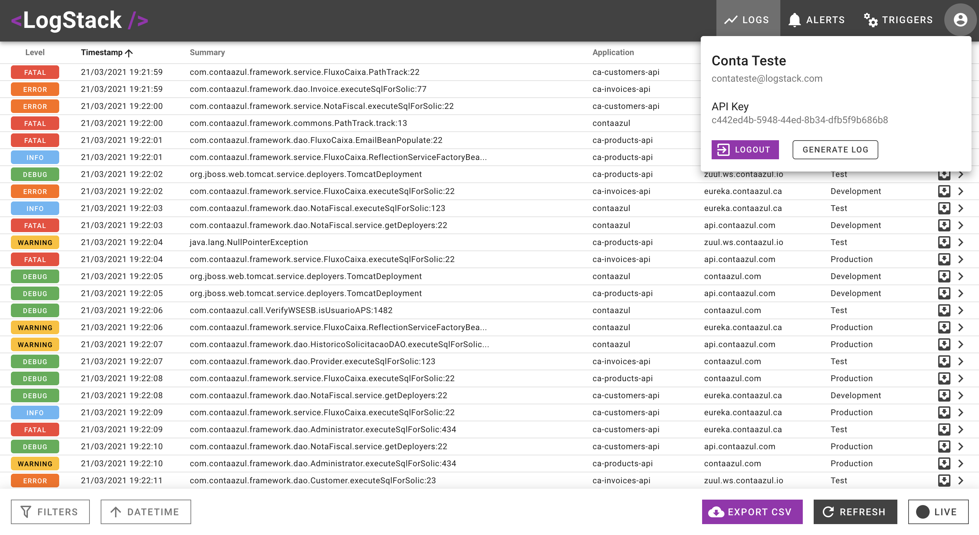Toggle the Timestamp sort arrow
This screenshot has width=979, height=535.
coord(129,53)
